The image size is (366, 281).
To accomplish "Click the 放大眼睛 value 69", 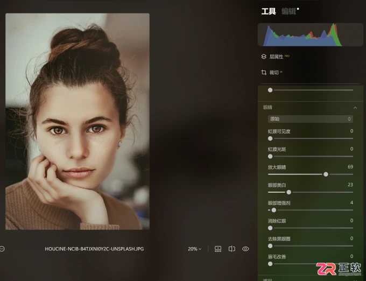I will coord(350,167).
